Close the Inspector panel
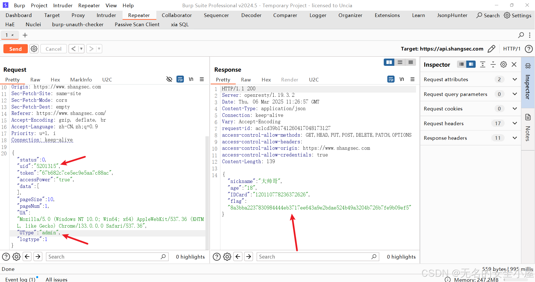Screen dimensions: 535x282 click(x=514, y=64)
